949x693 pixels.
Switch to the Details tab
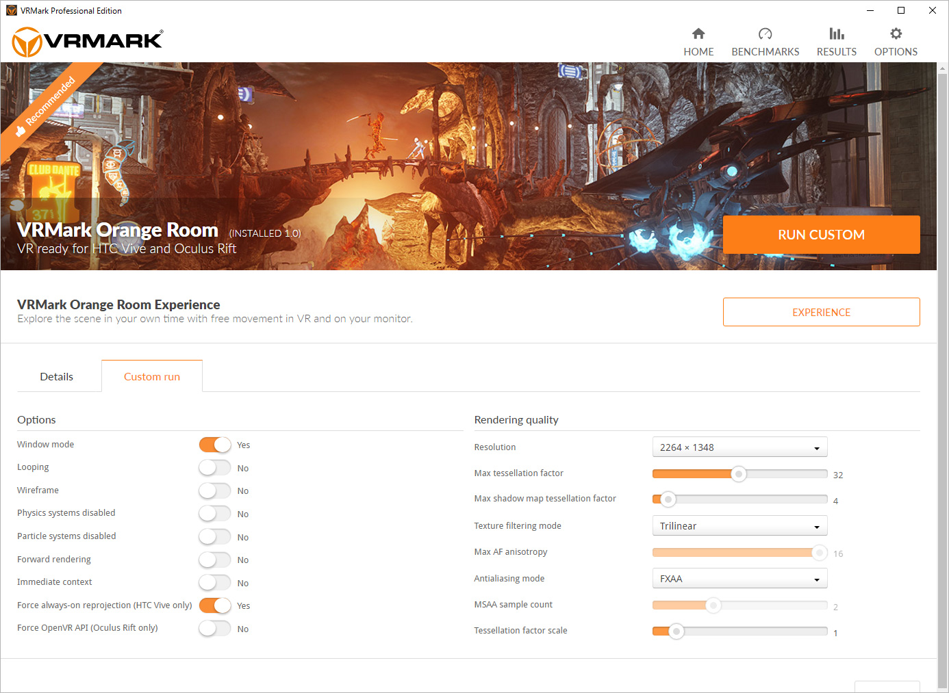tap(57, 376)
